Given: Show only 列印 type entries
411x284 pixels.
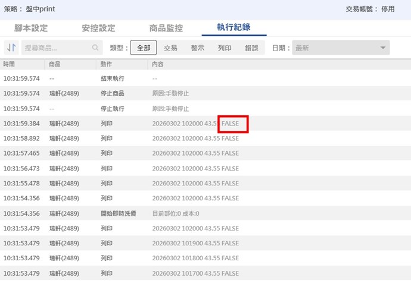Looking at the screenshot, I should point(225,48).
